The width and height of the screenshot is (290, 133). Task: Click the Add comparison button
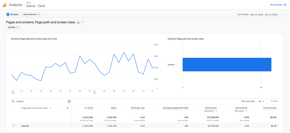tap(31, 14)
